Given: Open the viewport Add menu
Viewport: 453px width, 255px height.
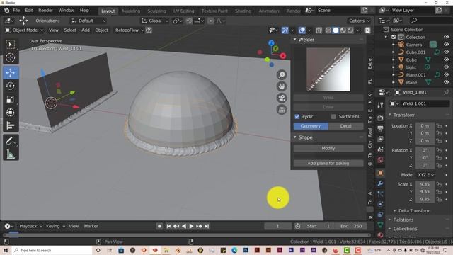Looking at the screenshot, I should tap(85, 30).
